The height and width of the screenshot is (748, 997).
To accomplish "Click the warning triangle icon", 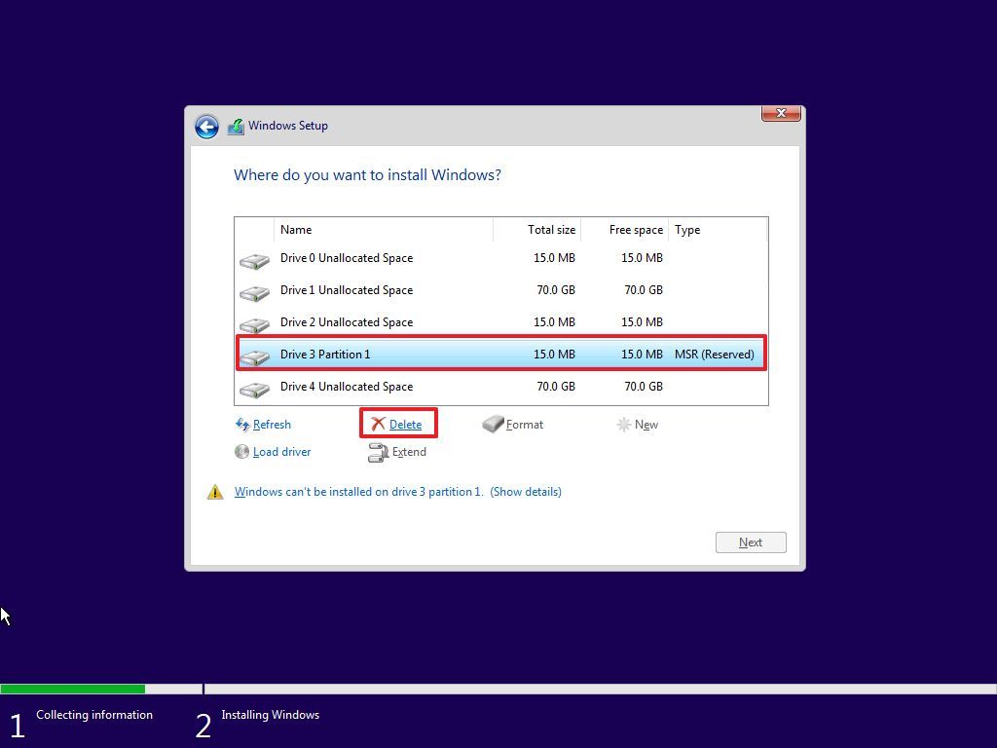I will [x=215, y=491].
